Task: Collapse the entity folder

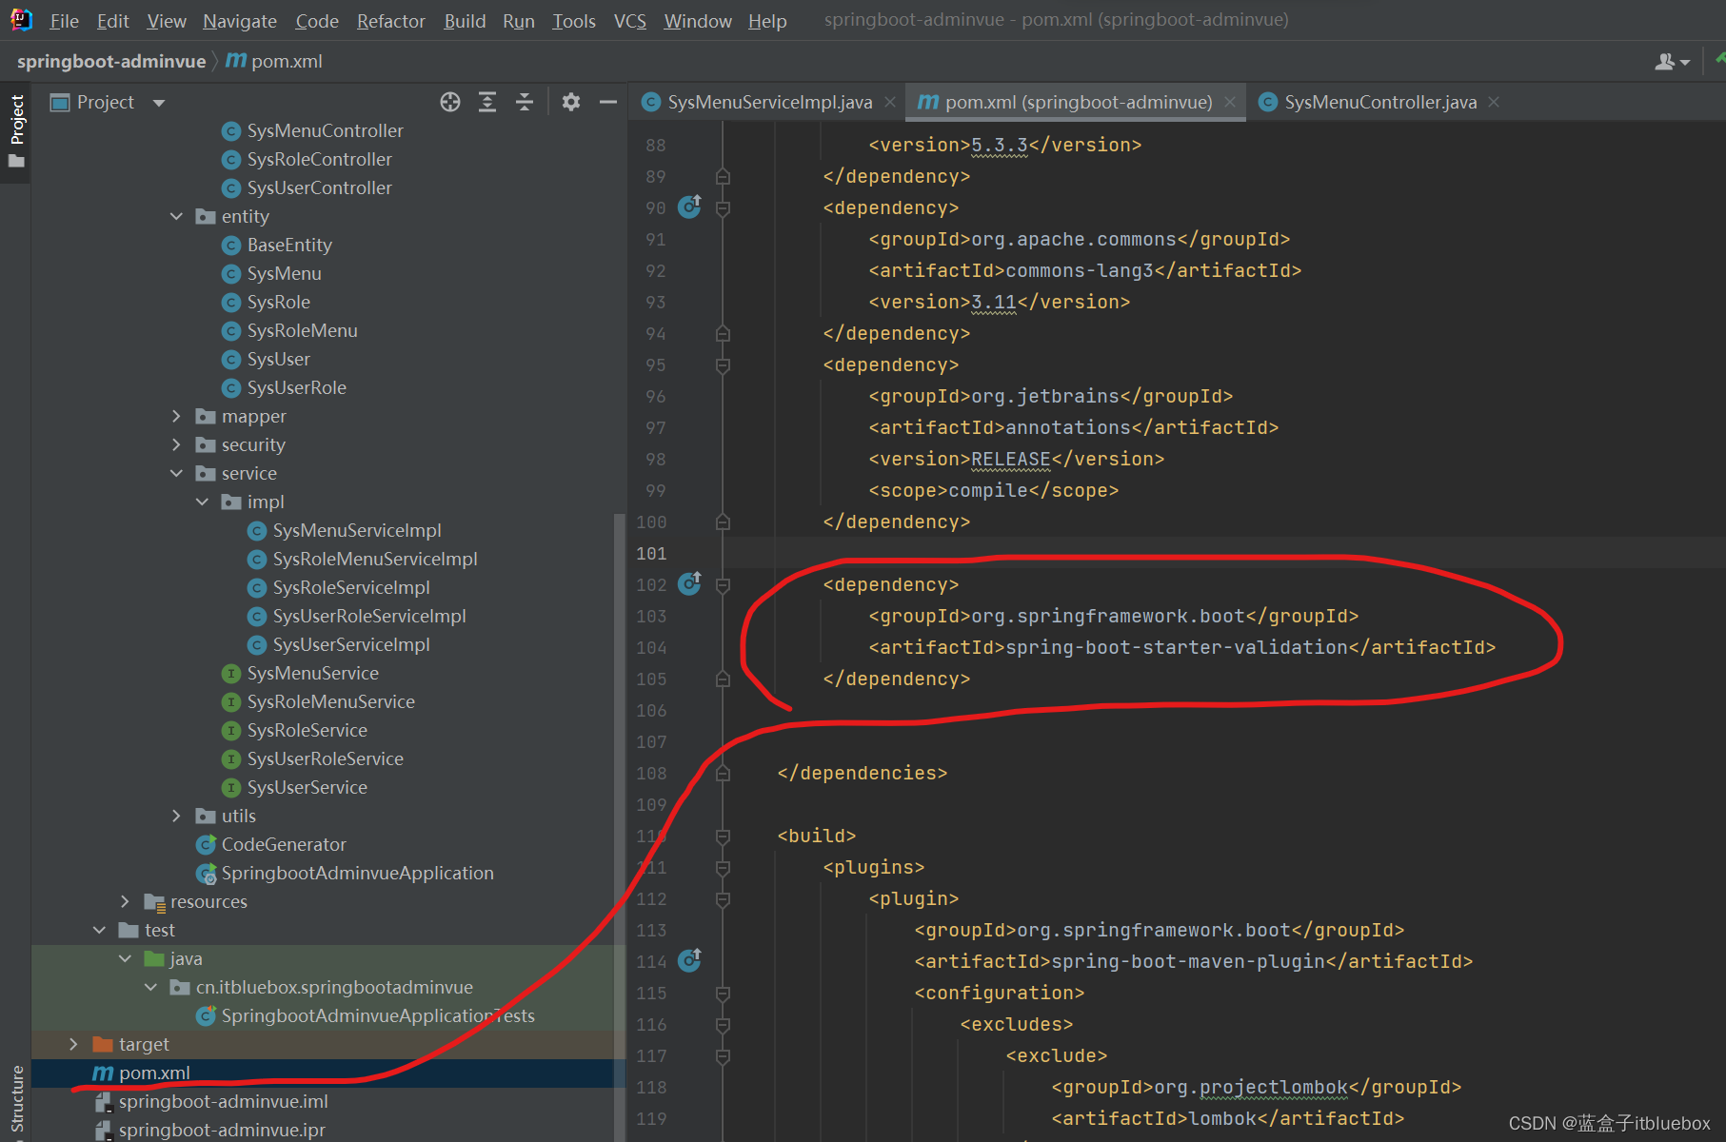Action: point(176,216)
